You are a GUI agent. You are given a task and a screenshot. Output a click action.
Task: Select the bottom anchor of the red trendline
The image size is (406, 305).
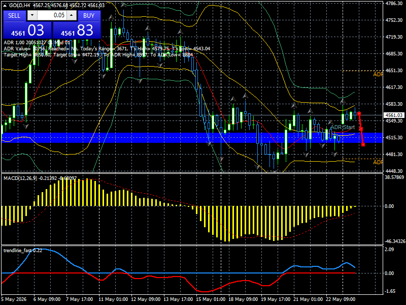(363, 144)
